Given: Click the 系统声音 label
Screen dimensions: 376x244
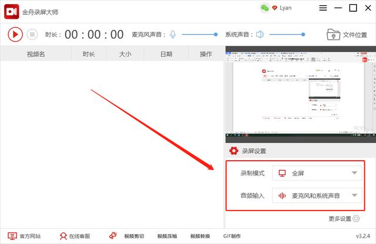Looking at the screenshot, I should point(239,35).
